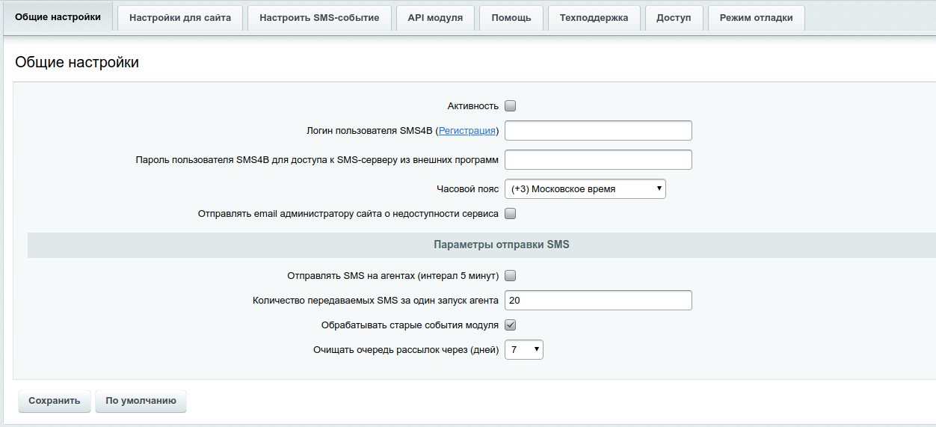Switch to the Общие настройки tab
The width and height of the screenshot is (936, 427).
58,17
